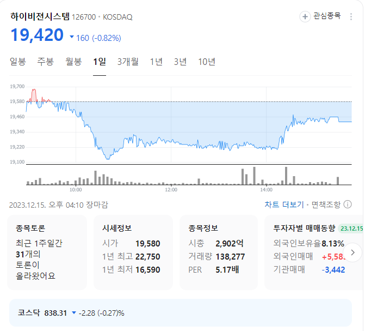Click the 외국인보유율 8.13% value
This screenshot has width=365, height=331.
point(333,243)
